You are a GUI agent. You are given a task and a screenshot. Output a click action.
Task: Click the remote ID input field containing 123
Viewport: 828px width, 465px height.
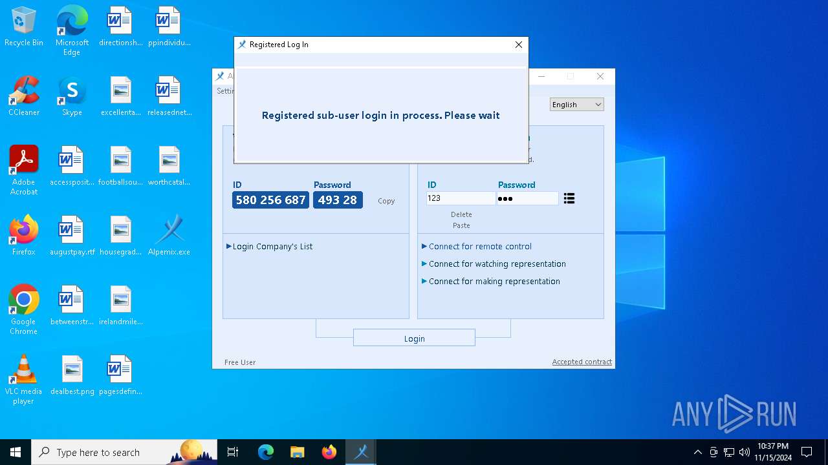[461, 198]
